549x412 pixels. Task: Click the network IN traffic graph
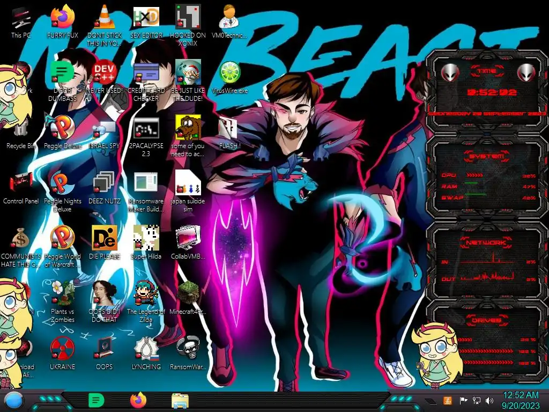487,259
